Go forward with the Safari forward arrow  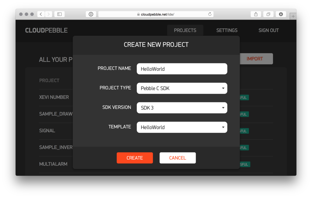click(x=48, y=14)
